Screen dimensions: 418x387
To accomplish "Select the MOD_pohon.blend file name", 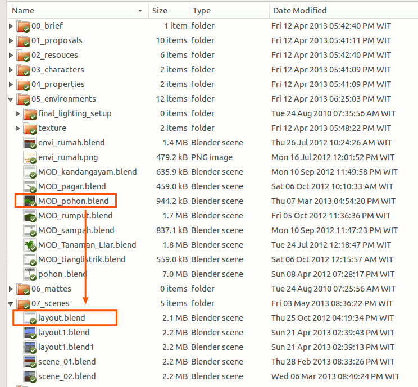I will pos(74,201).
